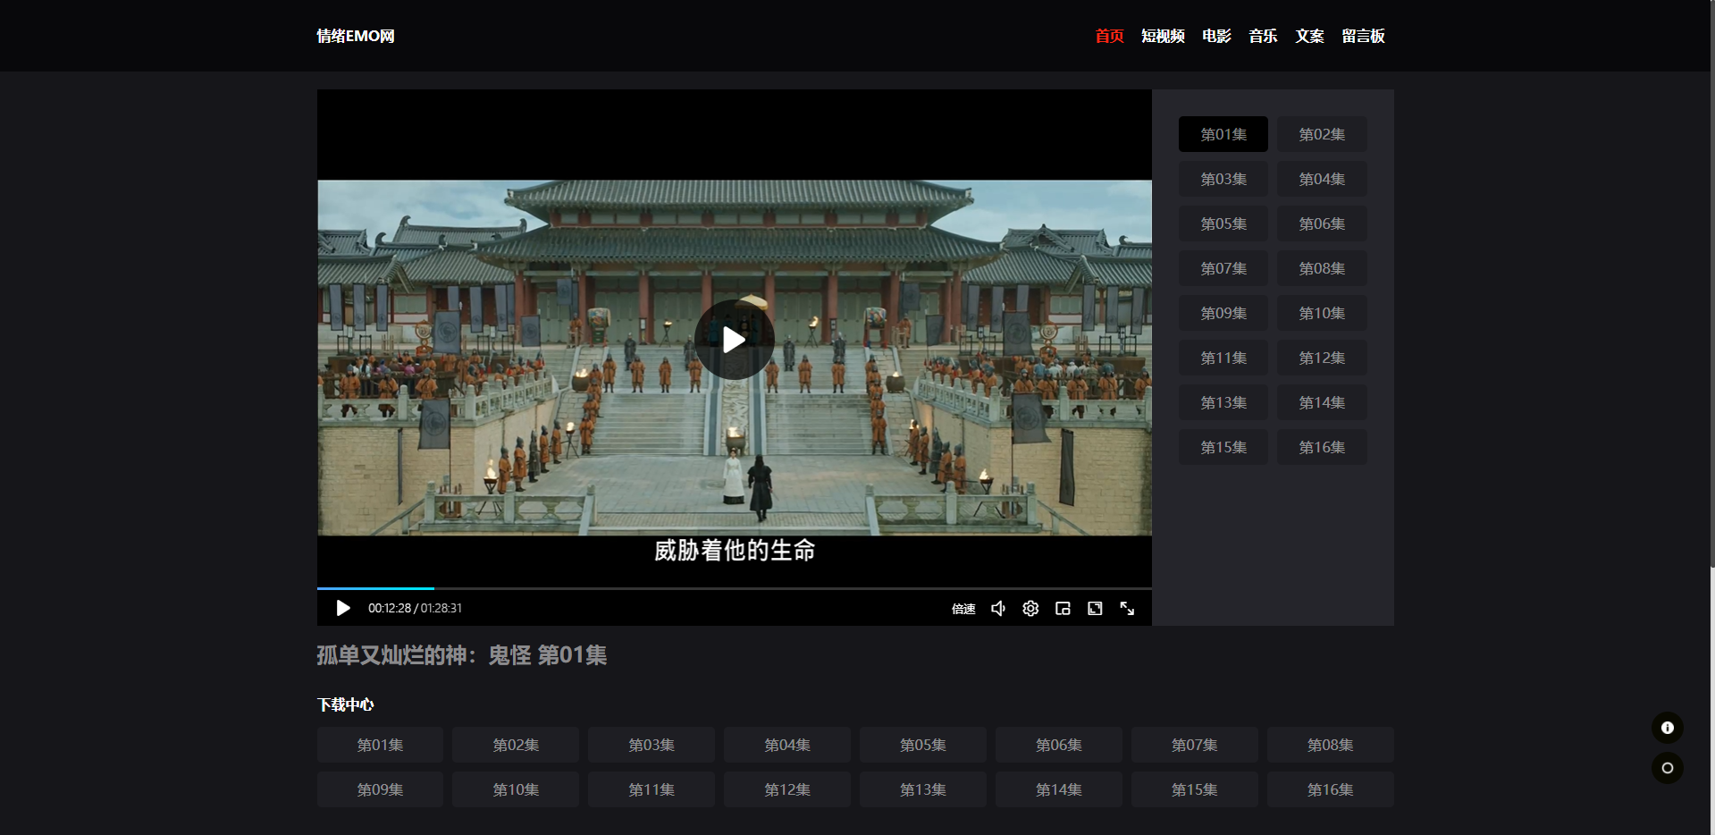Download 第09集 from the 下载中心 list
This screenshot has width=1715, height=835.
(380, 789)
